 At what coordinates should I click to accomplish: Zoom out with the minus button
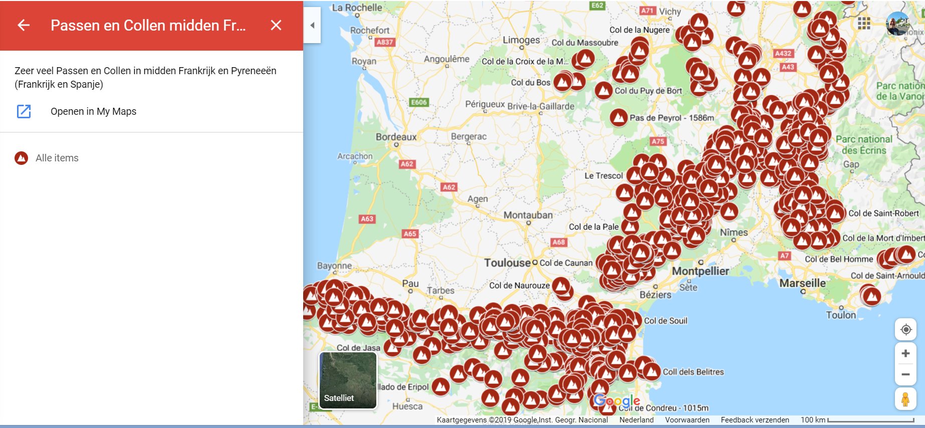point(905,374)
